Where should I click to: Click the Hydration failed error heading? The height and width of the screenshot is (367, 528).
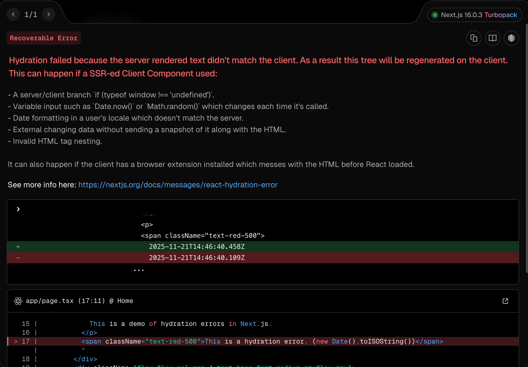[x=258, y=67]
